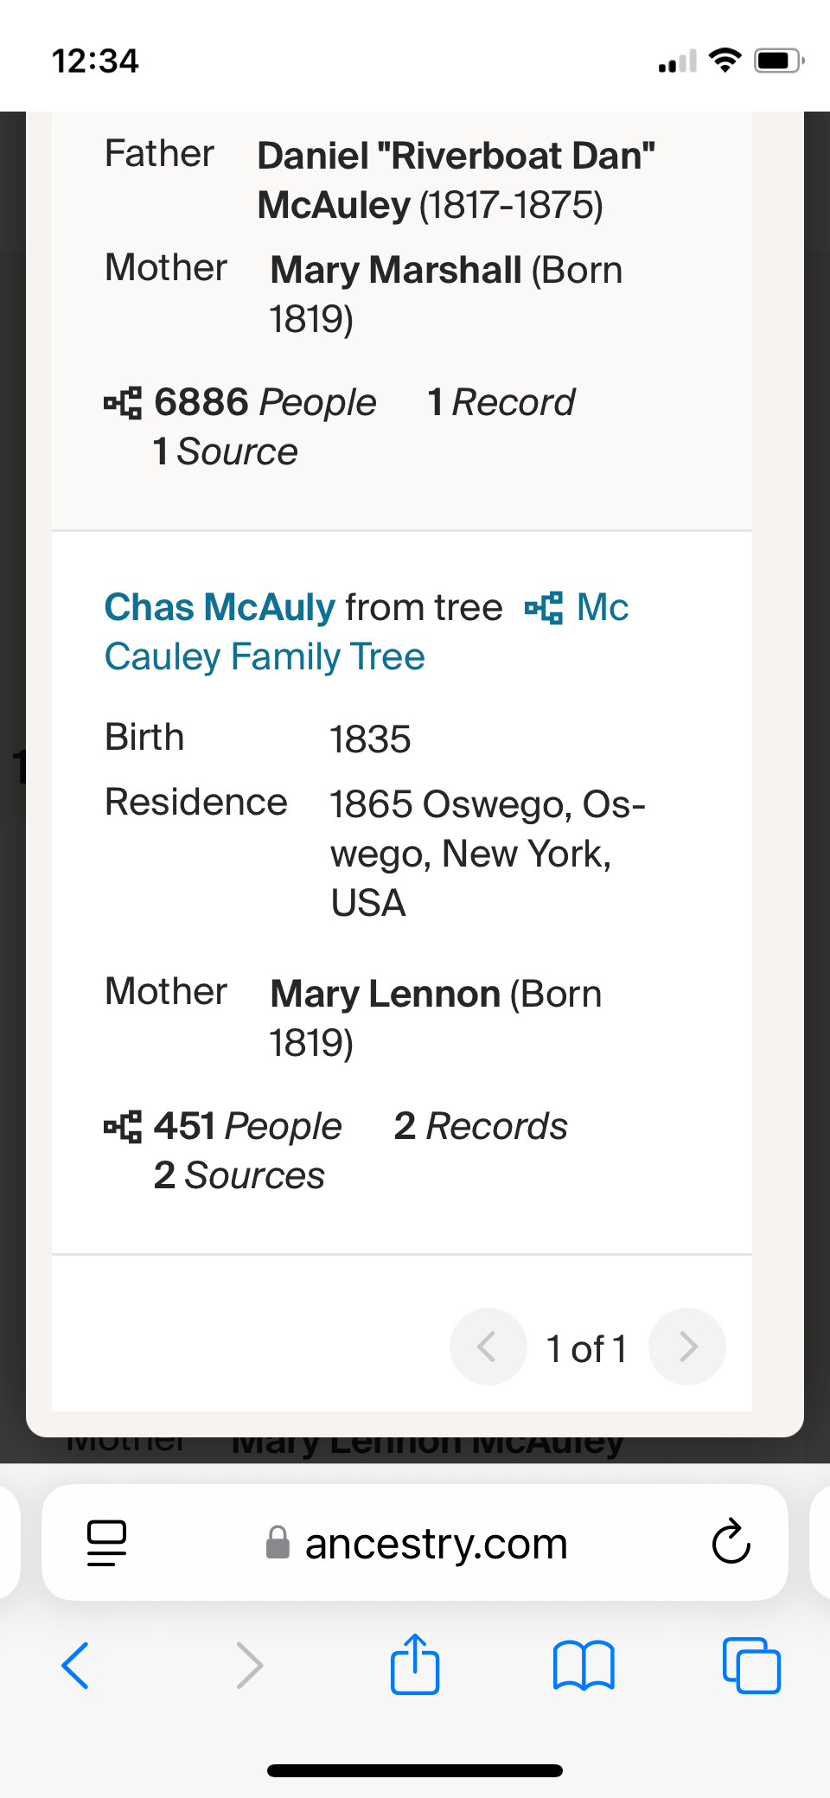This screenshot has width=830, height=1798.
Task: Tap tree icon next to 451 People
Action: [x=123, y=1127]
